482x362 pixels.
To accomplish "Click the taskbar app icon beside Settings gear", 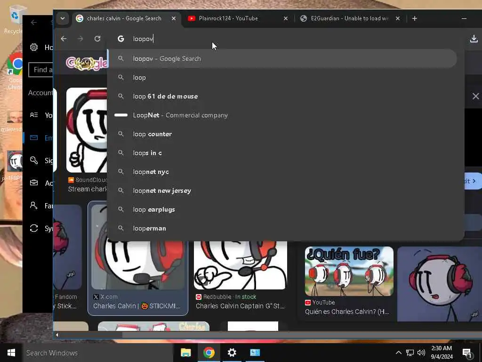I will tap(255, 353).
